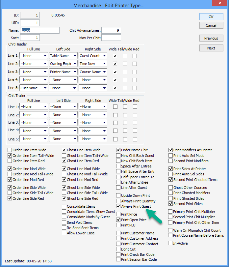
Task: Uncheck Wide for Chit Header Line 1
Action: click(x=115, y=56)
